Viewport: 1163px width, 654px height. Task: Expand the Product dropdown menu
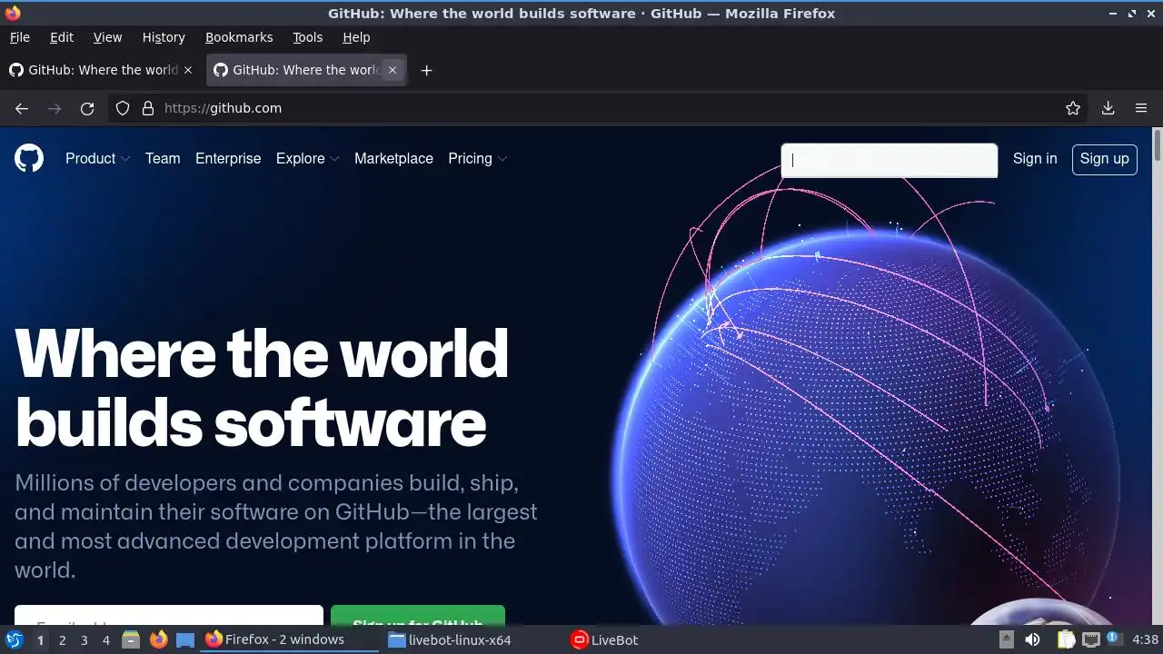tap(97, 158)
